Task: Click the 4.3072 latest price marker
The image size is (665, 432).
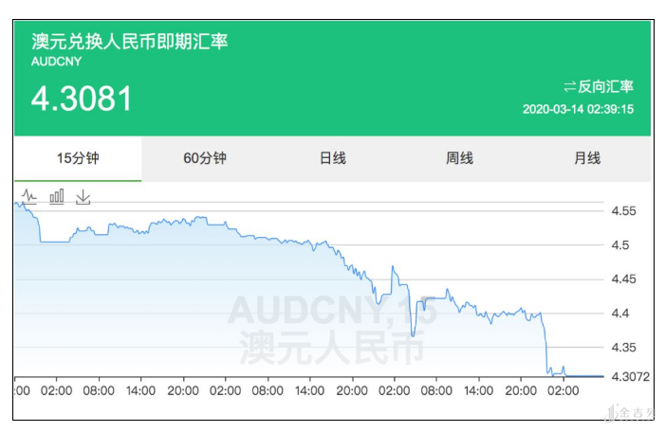Action: (x=629, y=377)
